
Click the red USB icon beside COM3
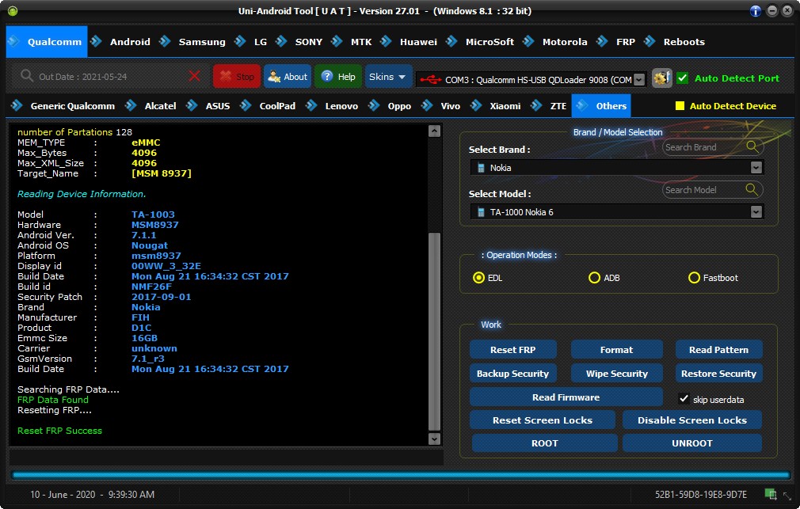[x=430, y=80]
